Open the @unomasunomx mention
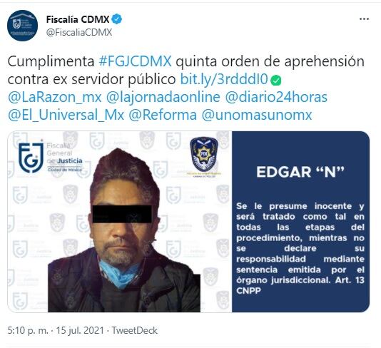 [257, 115]
